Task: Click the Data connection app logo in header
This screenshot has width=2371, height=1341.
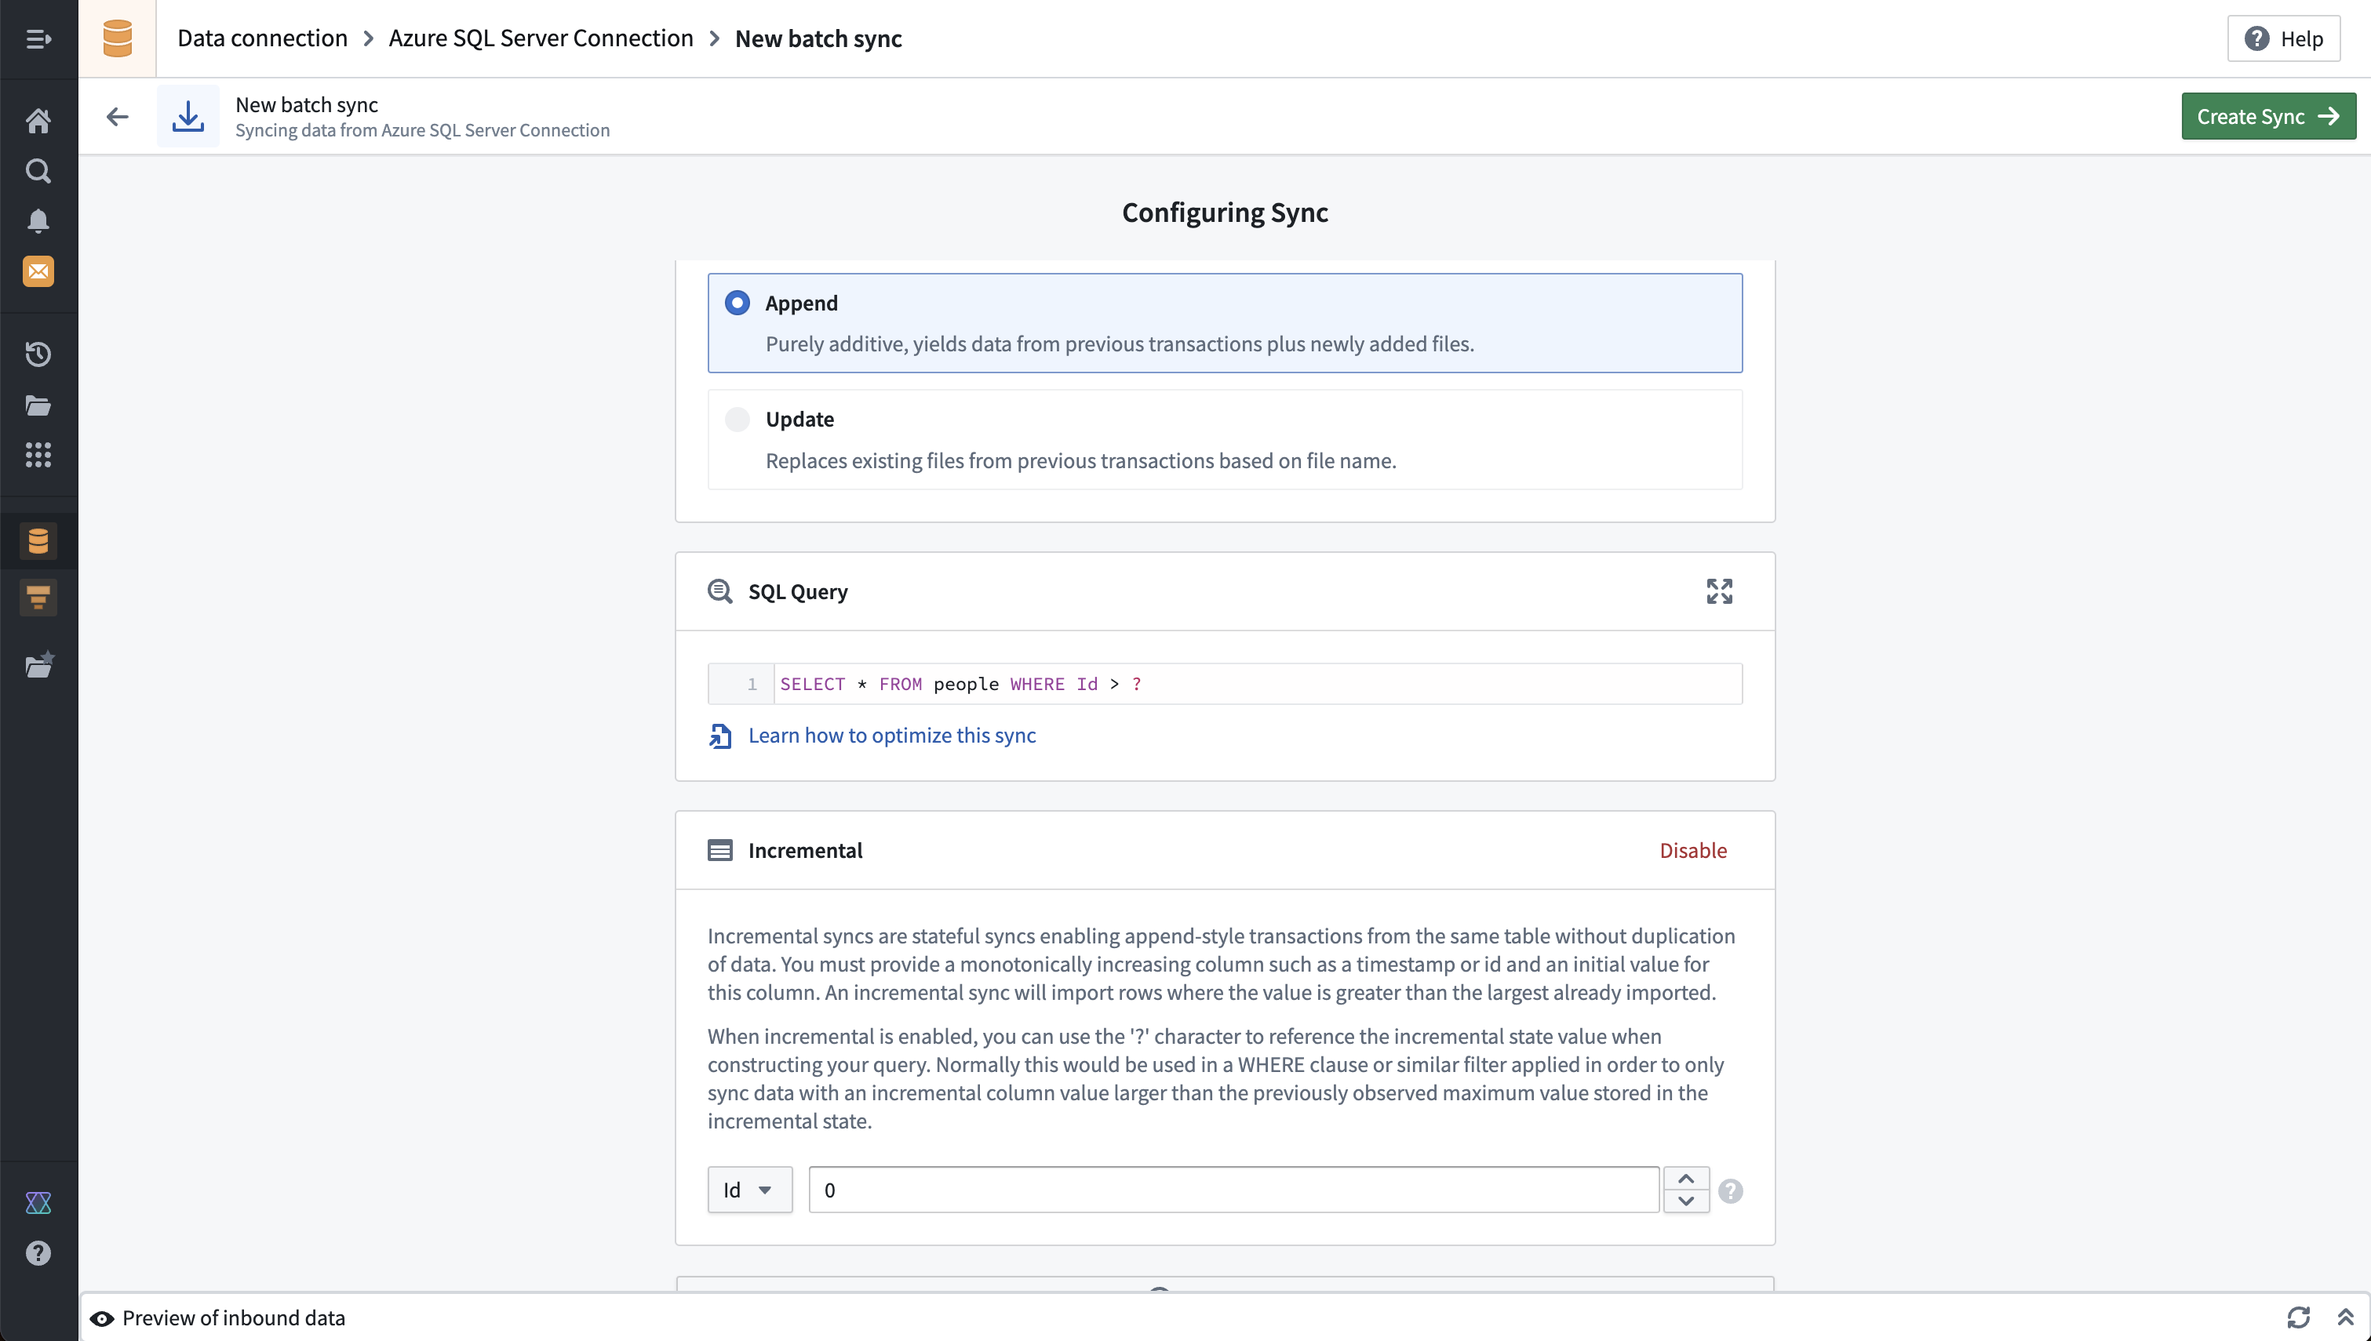Action: click(117, 38)
